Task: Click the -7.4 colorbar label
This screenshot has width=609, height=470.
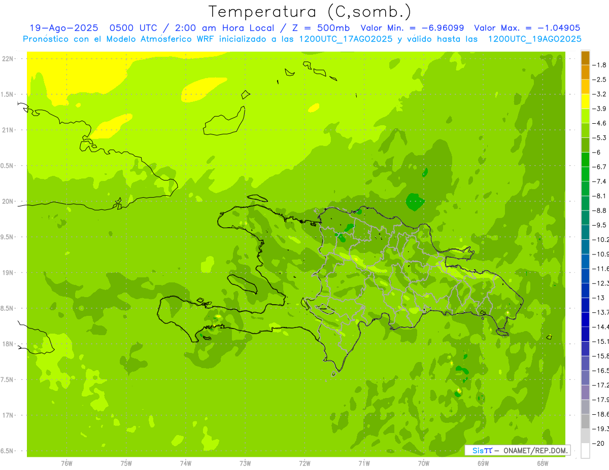Action: pos(599,182)
